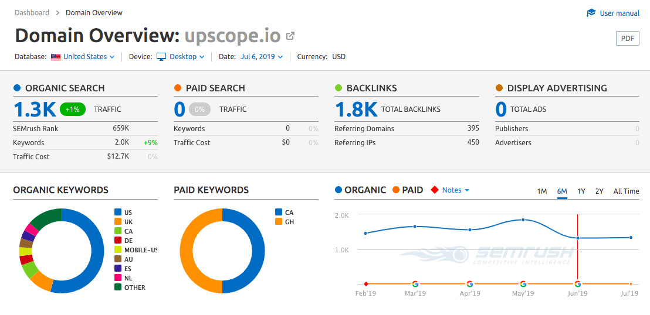650x315 pixels.
Task: Click the UK orange legend swatch
Action: (x=118, y=222)
